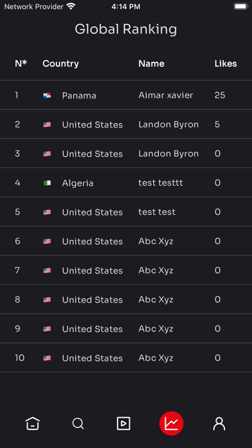Tap the battery indicator icon
This screenshot has width=252, height=448.
point(240,6)
